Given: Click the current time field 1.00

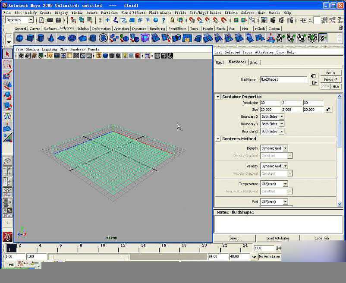Looking at the screenshot, I should 264,248.
